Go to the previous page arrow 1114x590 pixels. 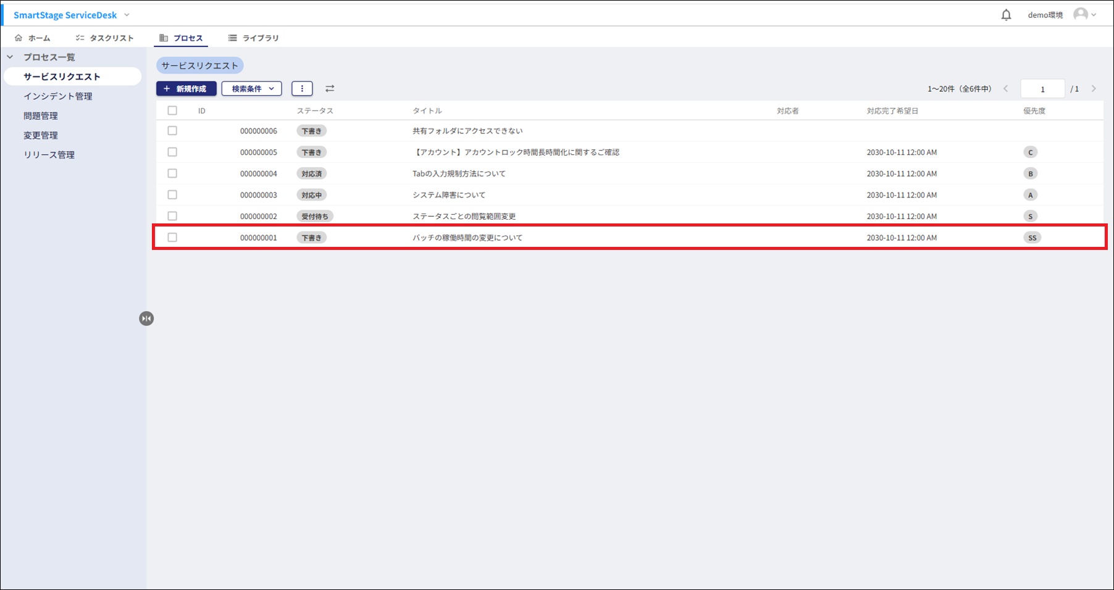(x=1006, y=89)
